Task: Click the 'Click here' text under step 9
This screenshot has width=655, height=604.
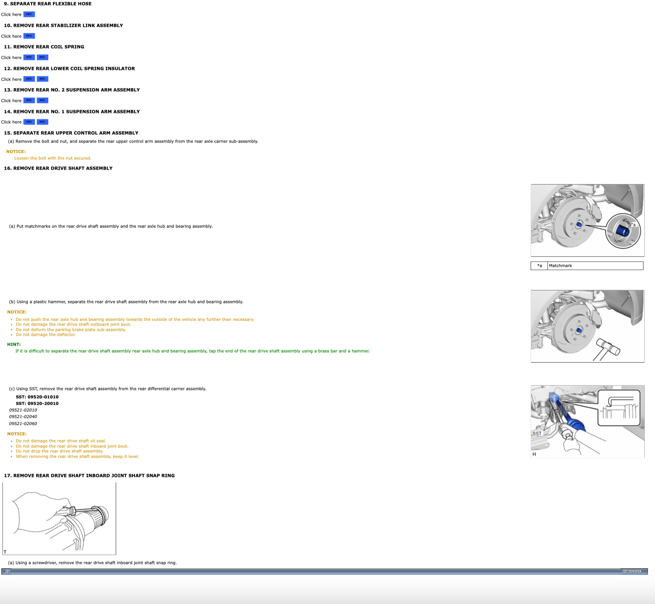Action: coord(11,15)
